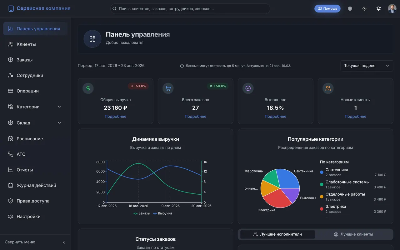Expand the Склад sidebar submenu
400x250 pixels.
(x=59, y=123)
